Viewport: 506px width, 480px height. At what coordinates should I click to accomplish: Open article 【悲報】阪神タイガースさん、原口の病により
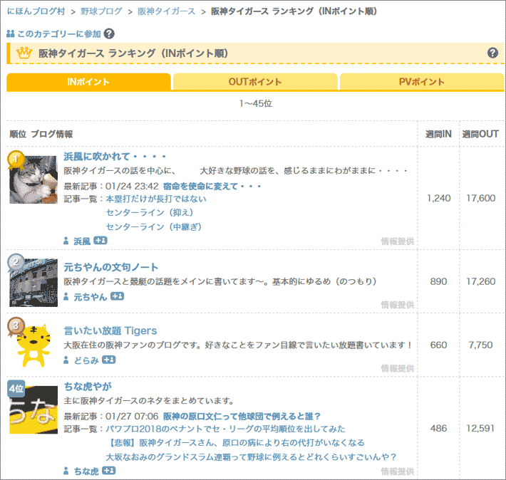tap(235, 443)
